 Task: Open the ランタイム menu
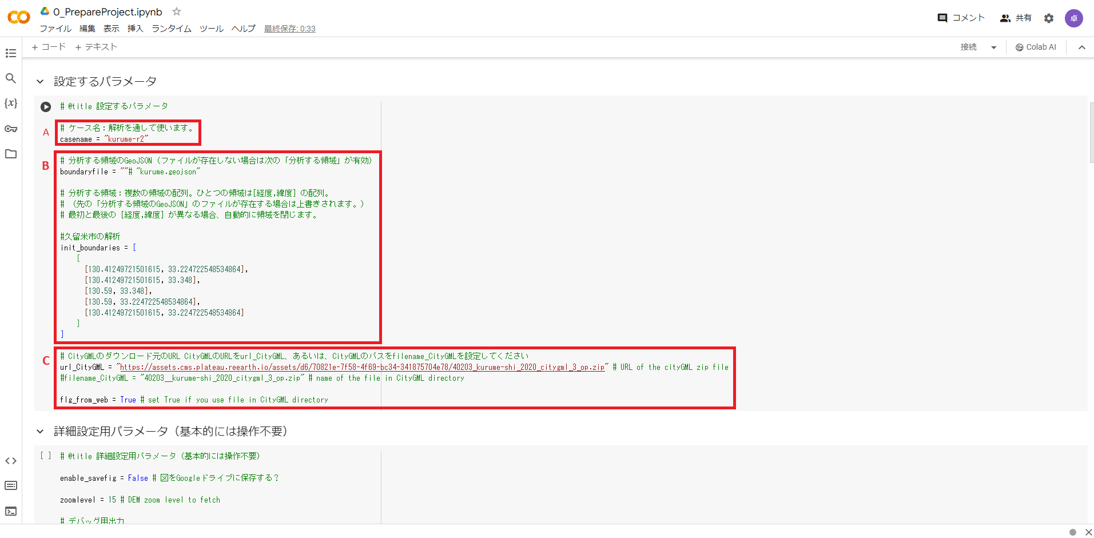pyautogui.click(x=171, y=29)
